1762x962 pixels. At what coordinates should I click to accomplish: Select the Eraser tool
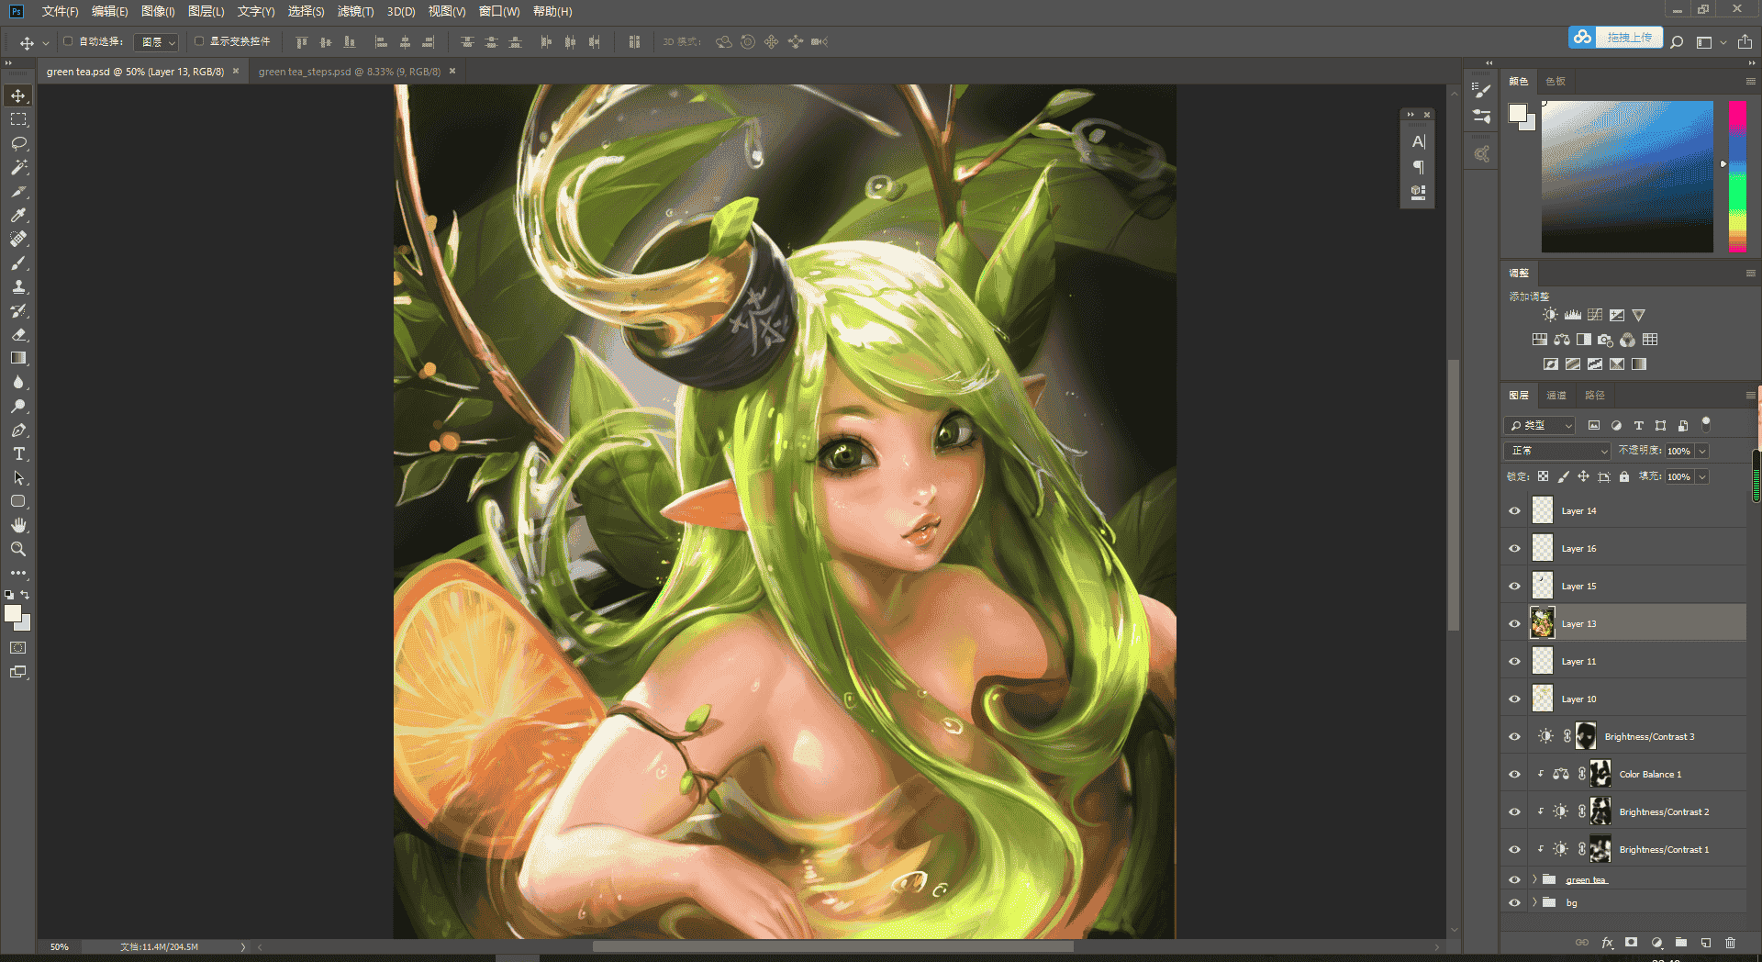(18, 334)
